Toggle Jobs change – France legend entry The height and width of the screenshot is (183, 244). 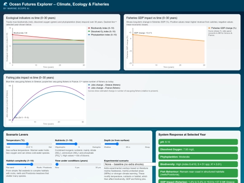tap(104, 88)
